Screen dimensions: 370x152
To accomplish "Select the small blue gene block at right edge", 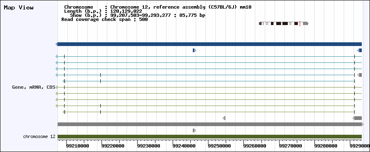I will tap(360, 50).
